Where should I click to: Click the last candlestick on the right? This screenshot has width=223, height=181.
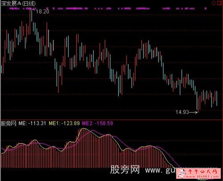click(x=217, y=98)
